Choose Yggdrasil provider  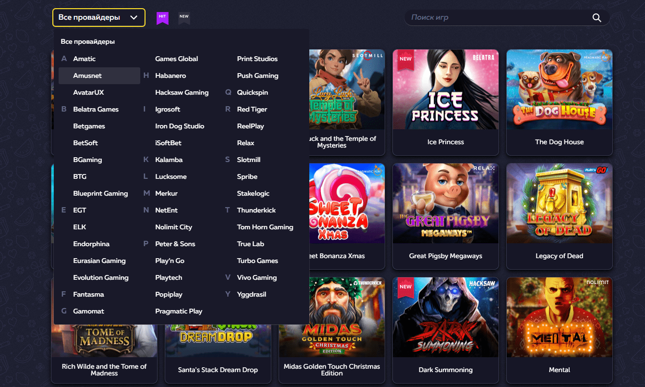(252, 294)
